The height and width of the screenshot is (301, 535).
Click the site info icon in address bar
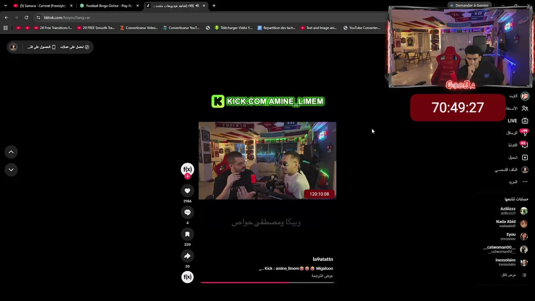pyautogui.click(x=38, y=18)
